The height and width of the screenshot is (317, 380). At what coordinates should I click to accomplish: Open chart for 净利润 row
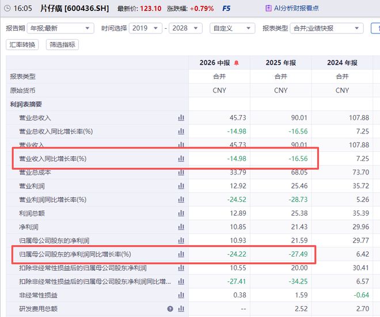pos(181,227)
